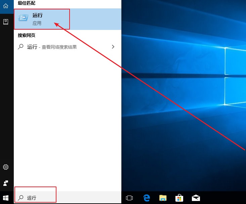Click the 最佳匹配 section header
This screenshot has height=204, width=246.
click(x=26, y=3)
